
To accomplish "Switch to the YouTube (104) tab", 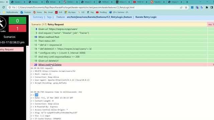I will coord(140,2).
